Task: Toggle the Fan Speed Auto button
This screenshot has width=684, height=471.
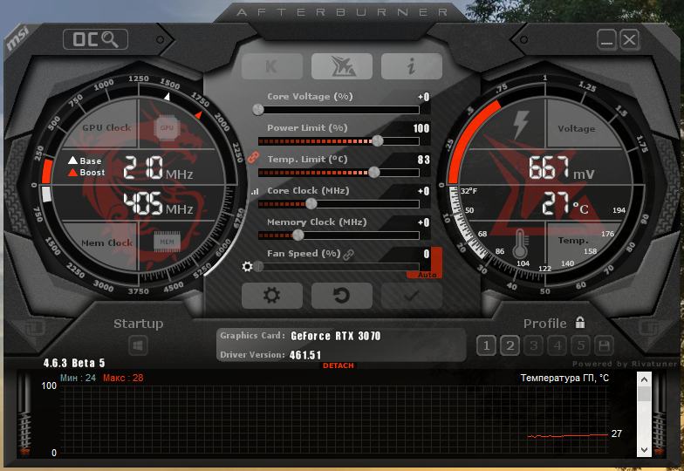Action: pyautogui.click(x=427, y=275)
